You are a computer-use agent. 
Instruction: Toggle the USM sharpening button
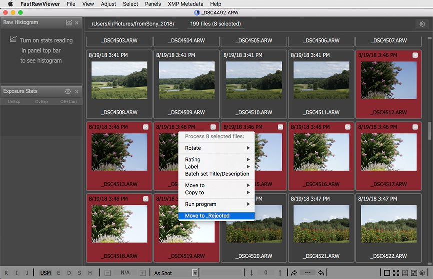(x=46, y=273)
